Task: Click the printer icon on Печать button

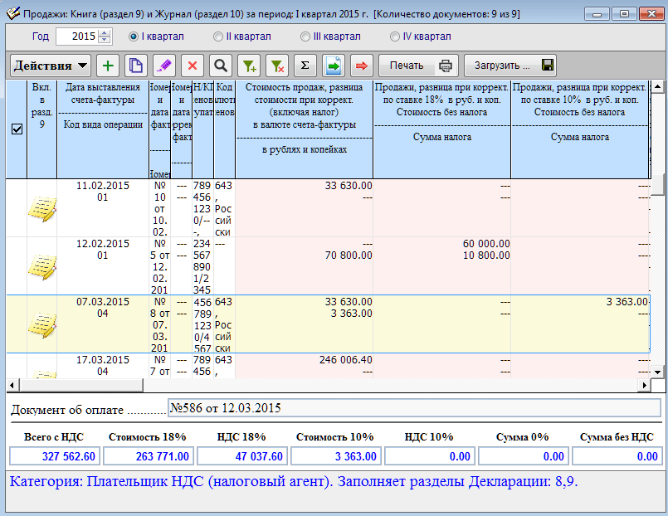Action: [x=445, y=66]
